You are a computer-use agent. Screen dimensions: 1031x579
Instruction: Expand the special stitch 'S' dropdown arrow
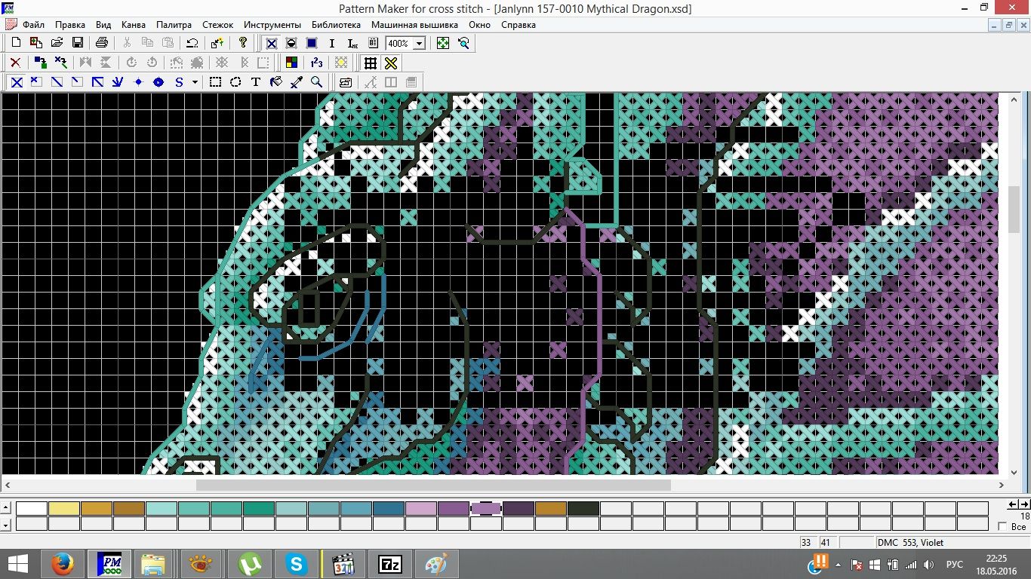coord(195,82)
